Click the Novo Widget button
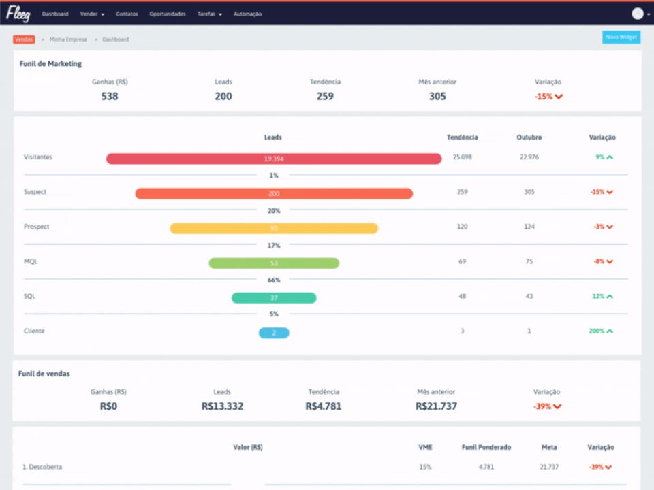Viewport: 654px width, 490px height. (x=621, y=37)
